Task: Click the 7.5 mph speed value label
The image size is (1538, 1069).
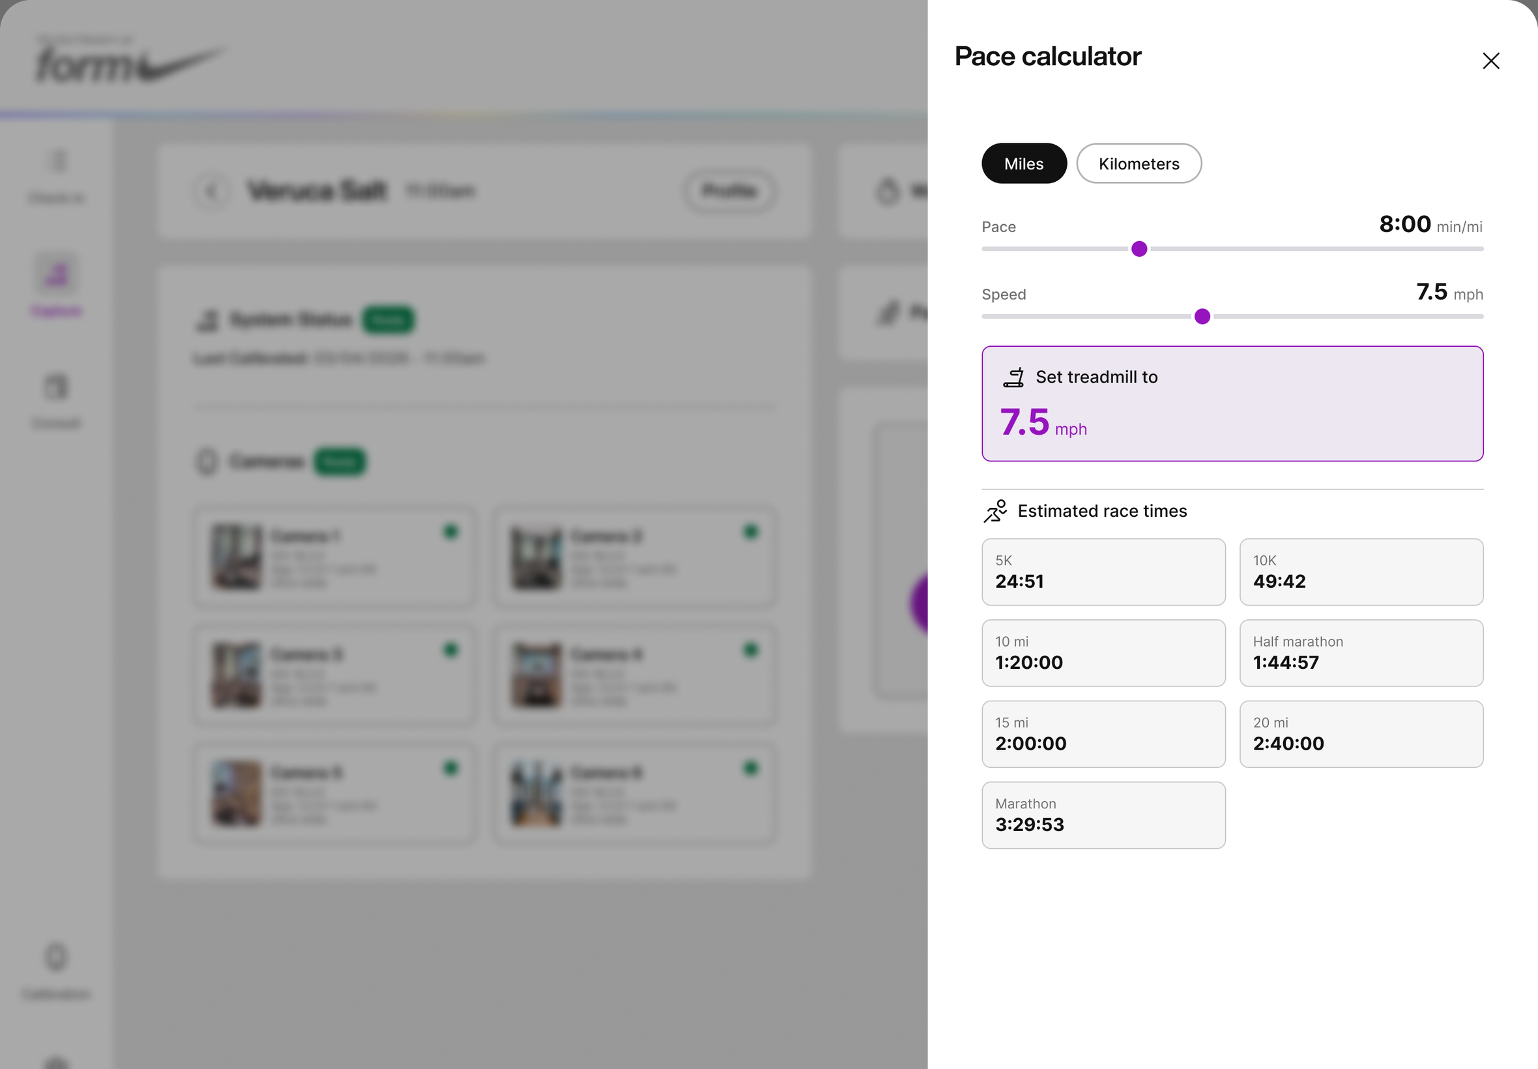Action: click(x=1449, y=292)
